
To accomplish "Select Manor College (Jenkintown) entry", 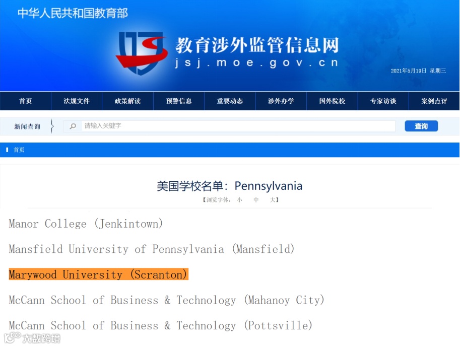I will (86, 224).
